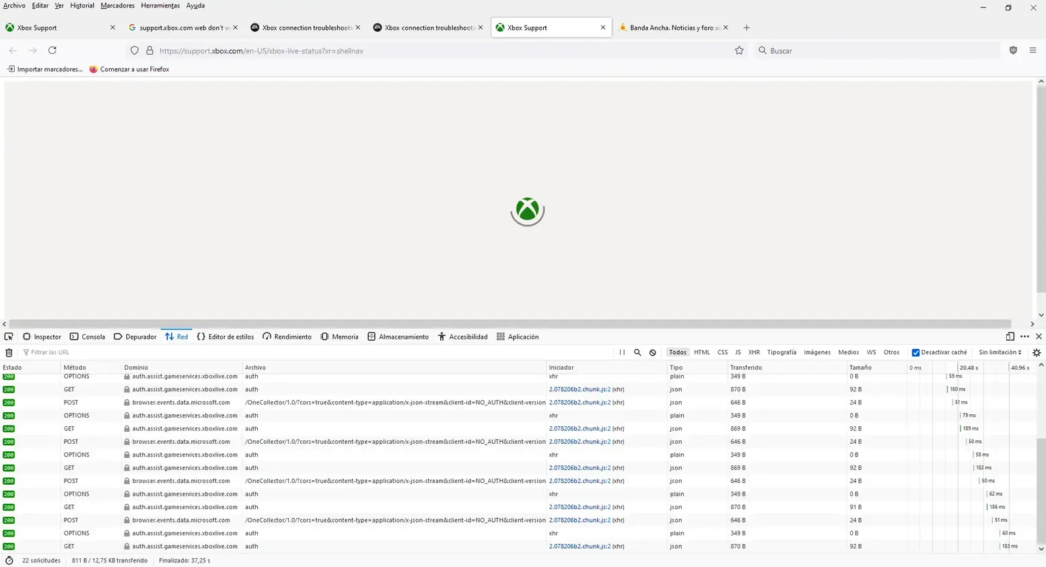Reload the current page

pyautogui.click(x=53, y=51)
